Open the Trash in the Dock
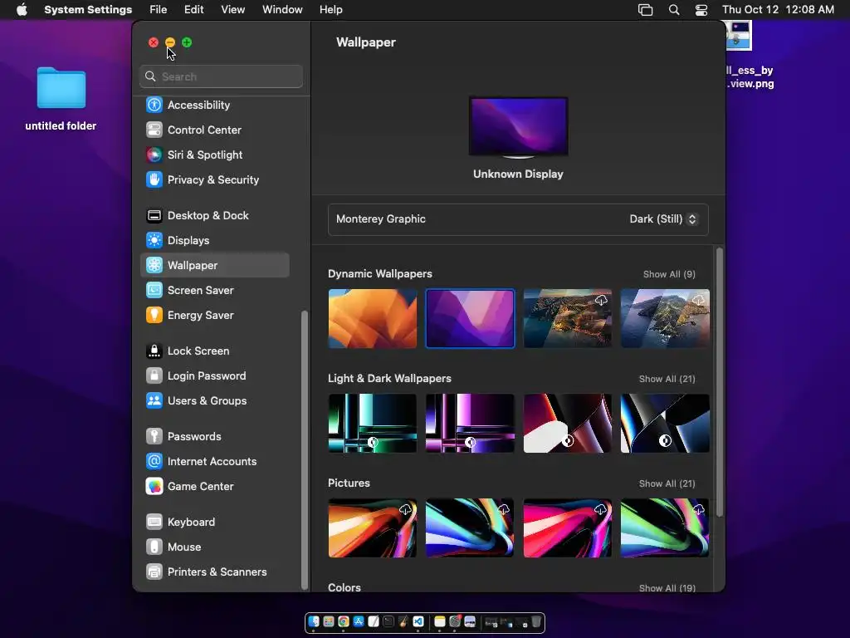Image resolution: width=850 pixels, height=638 pixels. tap(536, 621)
